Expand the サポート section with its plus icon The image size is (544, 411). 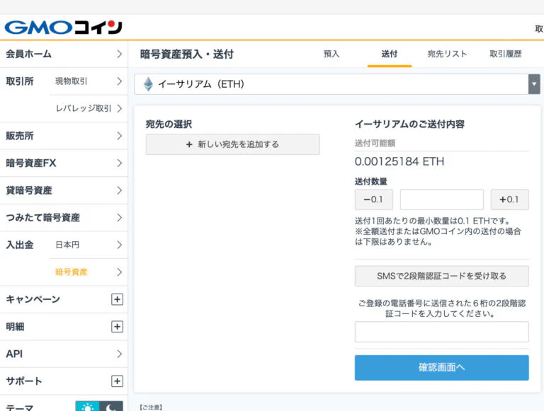pyautogui.click(x=118, y=381)
